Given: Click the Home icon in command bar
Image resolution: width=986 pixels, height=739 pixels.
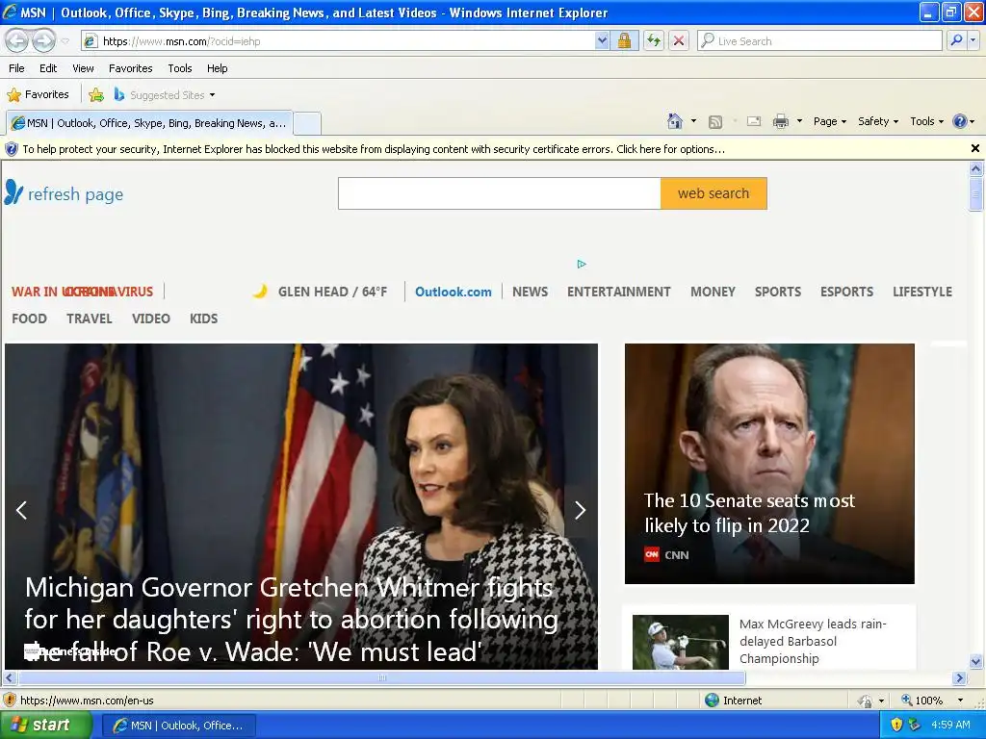Looking at the screenshot, I should 675,121.
